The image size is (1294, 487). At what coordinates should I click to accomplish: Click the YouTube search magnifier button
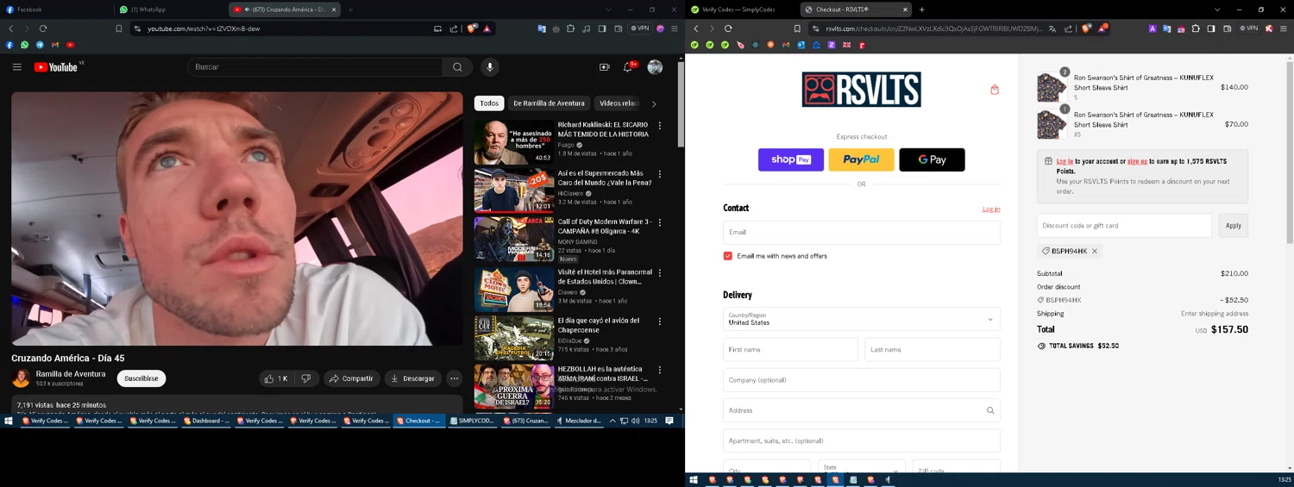(x=457, y=66)
